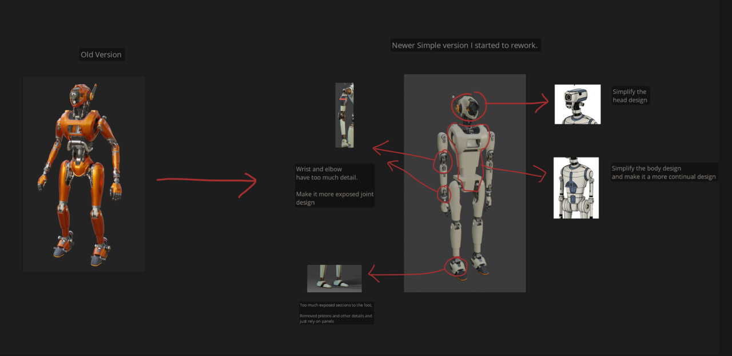Select the 'Wrist and elbow have too much detail' note
The height and width of the screenshot is (356, 732).
tap(335, 185)
